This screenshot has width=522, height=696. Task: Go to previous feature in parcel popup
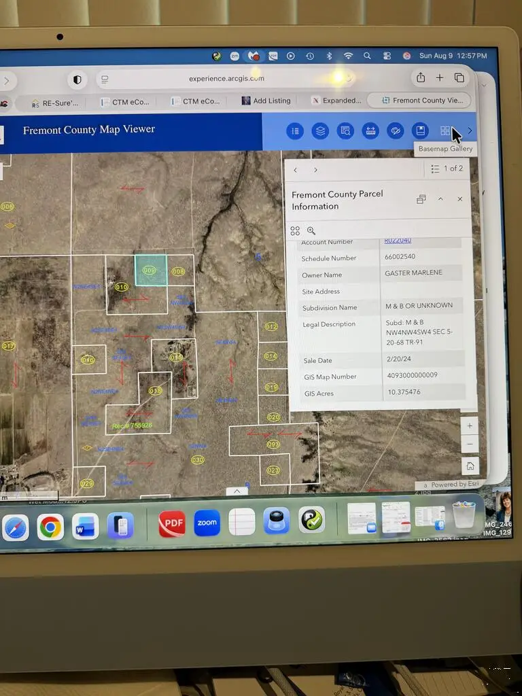point(295,170)
